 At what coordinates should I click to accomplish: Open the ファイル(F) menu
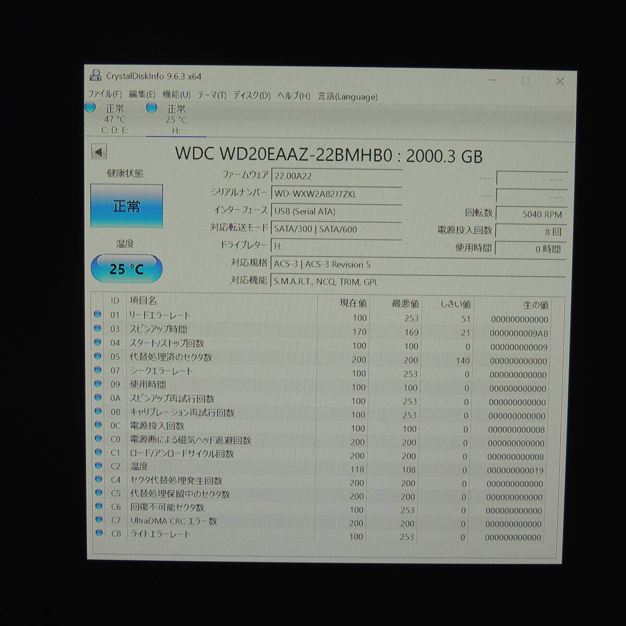pyautogui.click(x=104, y=94)
